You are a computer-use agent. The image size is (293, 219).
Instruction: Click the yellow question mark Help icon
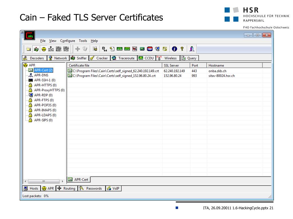tap(182, 49)
